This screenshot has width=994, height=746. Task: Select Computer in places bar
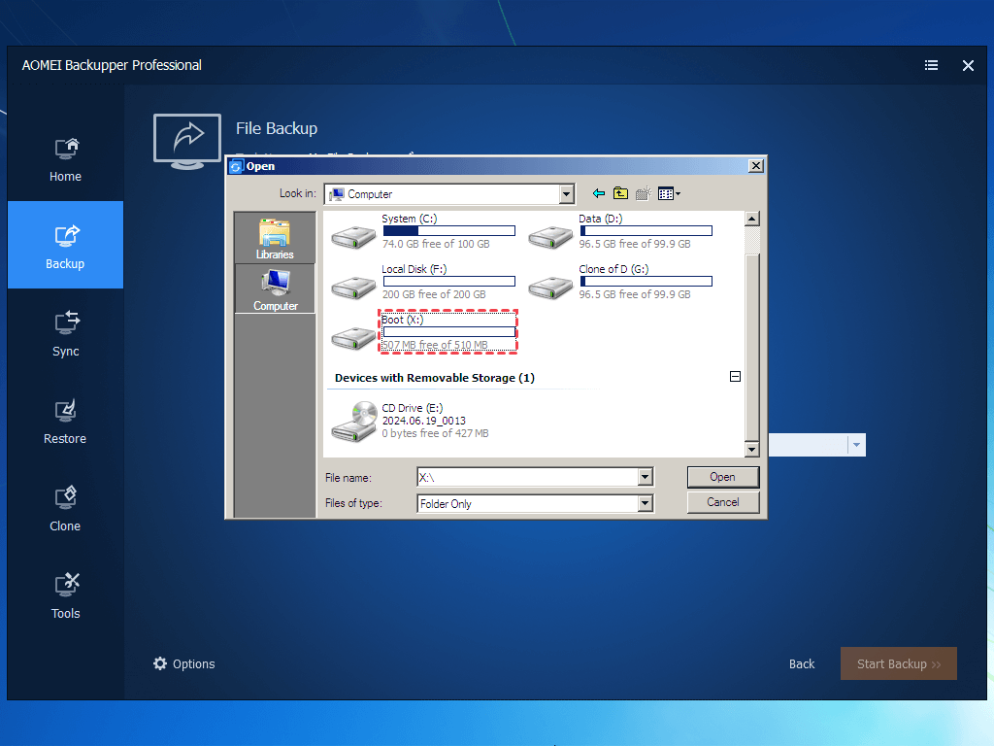point(275,289)
